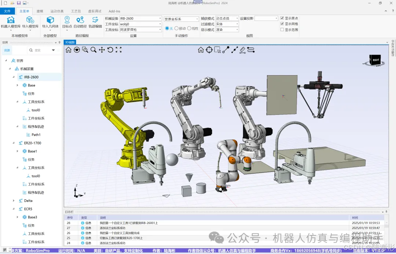396x254 pixels.
Task: Select the ECR5 tree item
Action: click(x=28, y=209)
